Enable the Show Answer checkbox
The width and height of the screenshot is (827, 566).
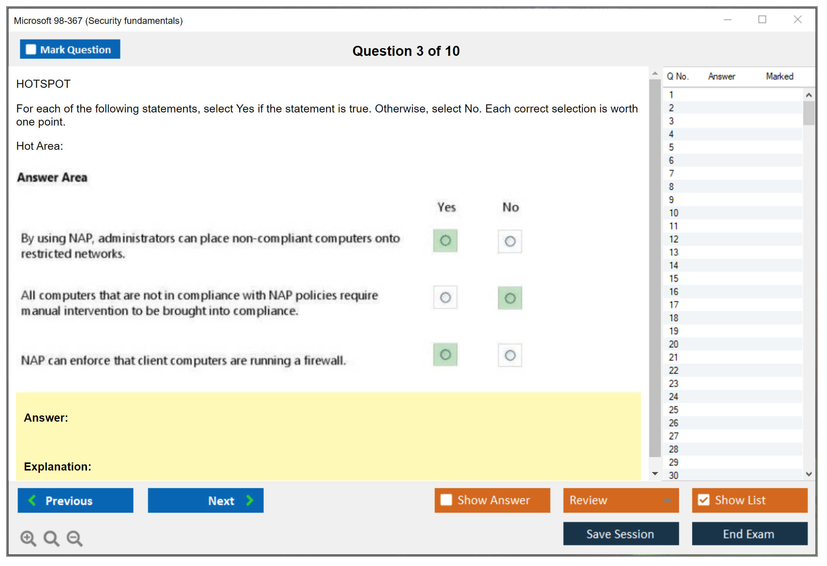[x=446, y=500]
